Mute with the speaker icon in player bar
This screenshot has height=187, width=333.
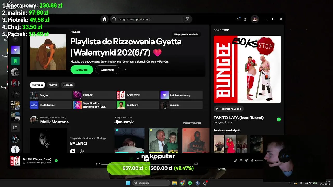252,161
